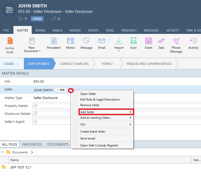Create a Task using the checkmark icon
The width and height of the screenshot is (201, 179).
(161, 44)
